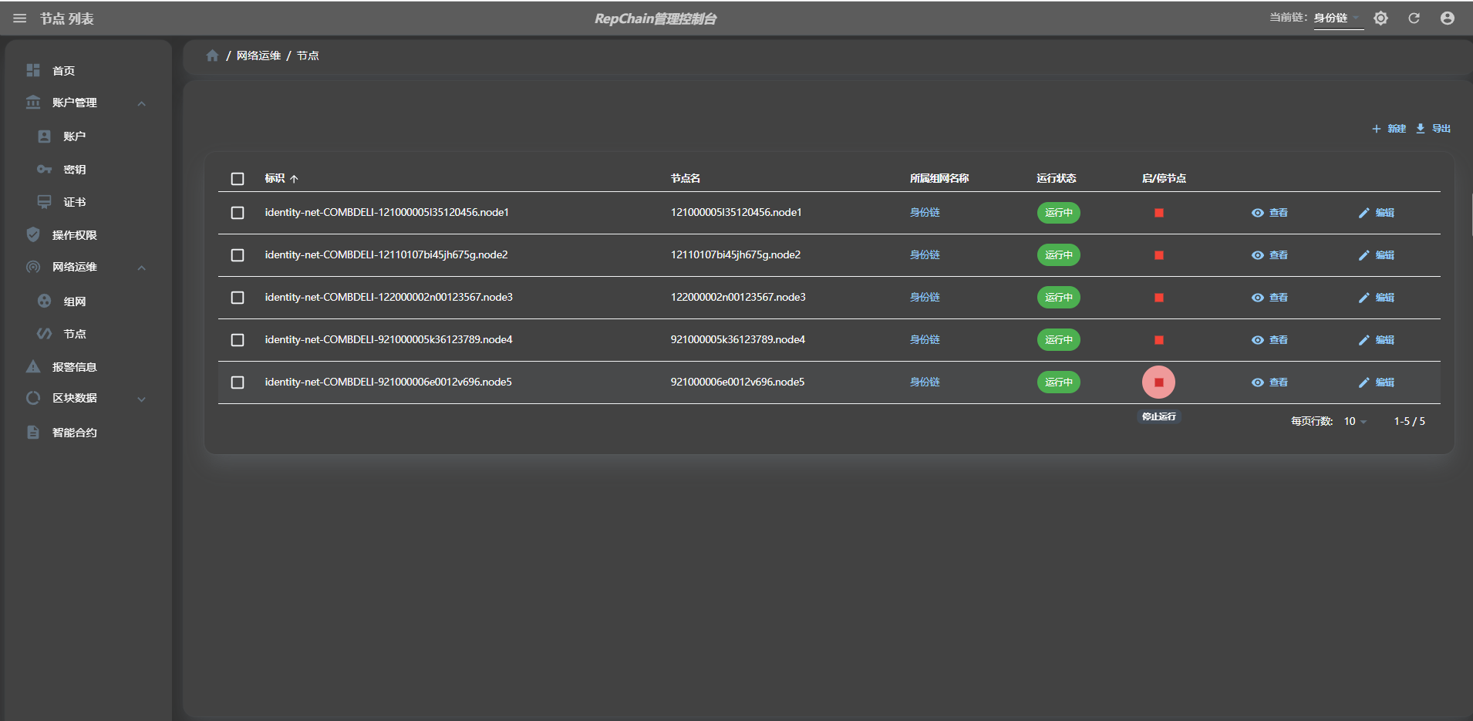This screenshot has height=721, width=1473.
Task: Click the 报警信息 warning triangle icon
Action: coord(33,366)
